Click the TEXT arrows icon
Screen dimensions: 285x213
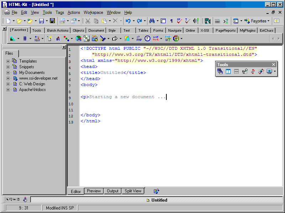(x=37, y=38)
